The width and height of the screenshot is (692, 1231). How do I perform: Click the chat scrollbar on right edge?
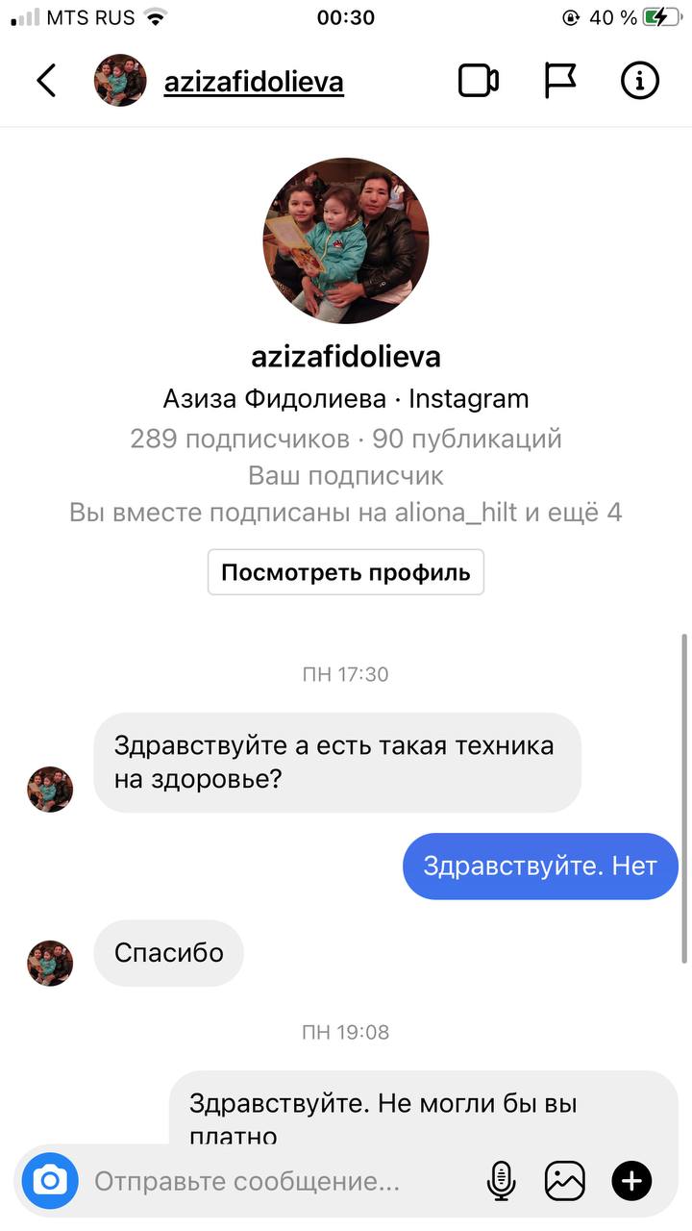684,798
